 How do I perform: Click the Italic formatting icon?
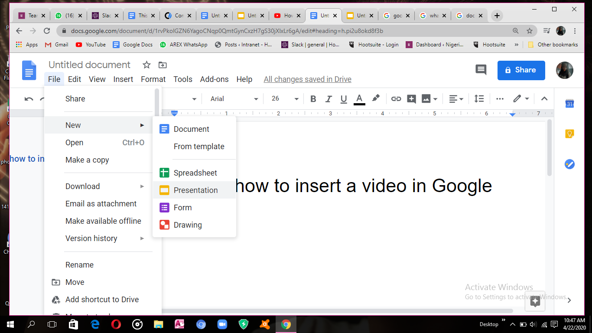pyautogui.click(x=329, y=99)
